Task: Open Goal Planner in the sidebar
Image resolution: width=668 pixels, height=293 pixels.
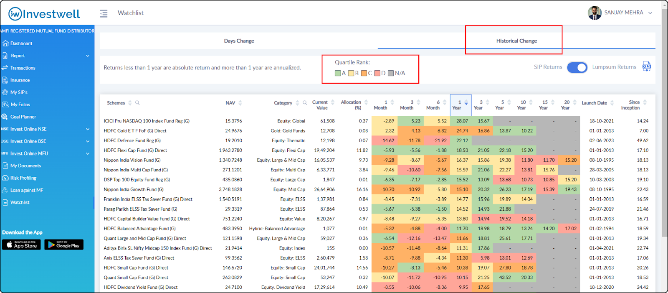Action: click(x=23, y=117)
